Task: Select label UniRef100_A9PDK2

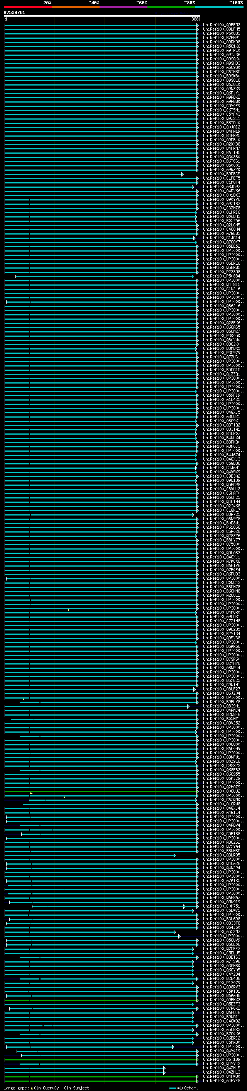Action: pos(222,98)
